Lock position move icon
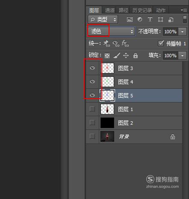The height and width of the screenshot is (199, 189). pyautogui.click(x=126, y=56)
